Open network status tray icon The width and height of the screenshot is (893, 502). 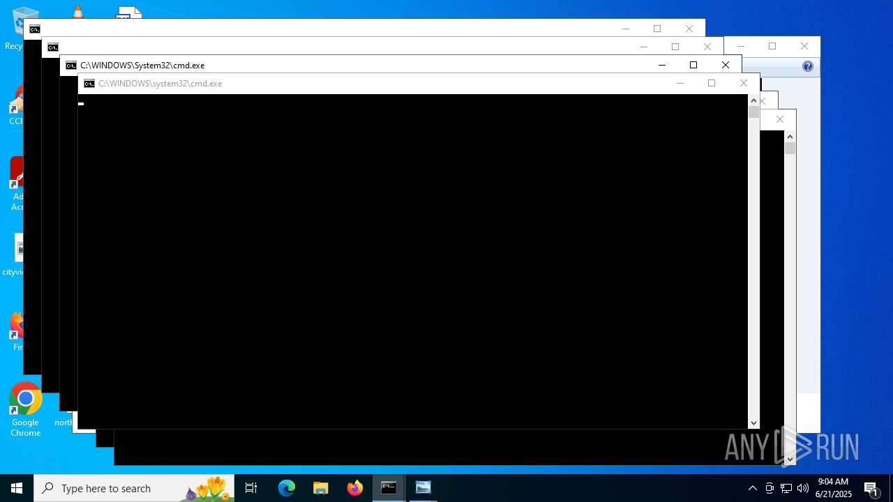[786, 488]
